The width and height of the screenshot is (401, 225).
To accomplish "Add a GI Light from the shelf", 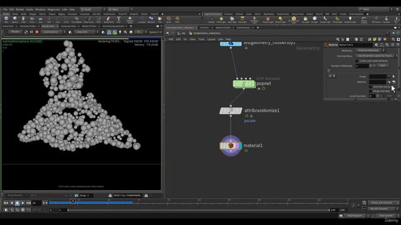I will (x=315, y=19).
